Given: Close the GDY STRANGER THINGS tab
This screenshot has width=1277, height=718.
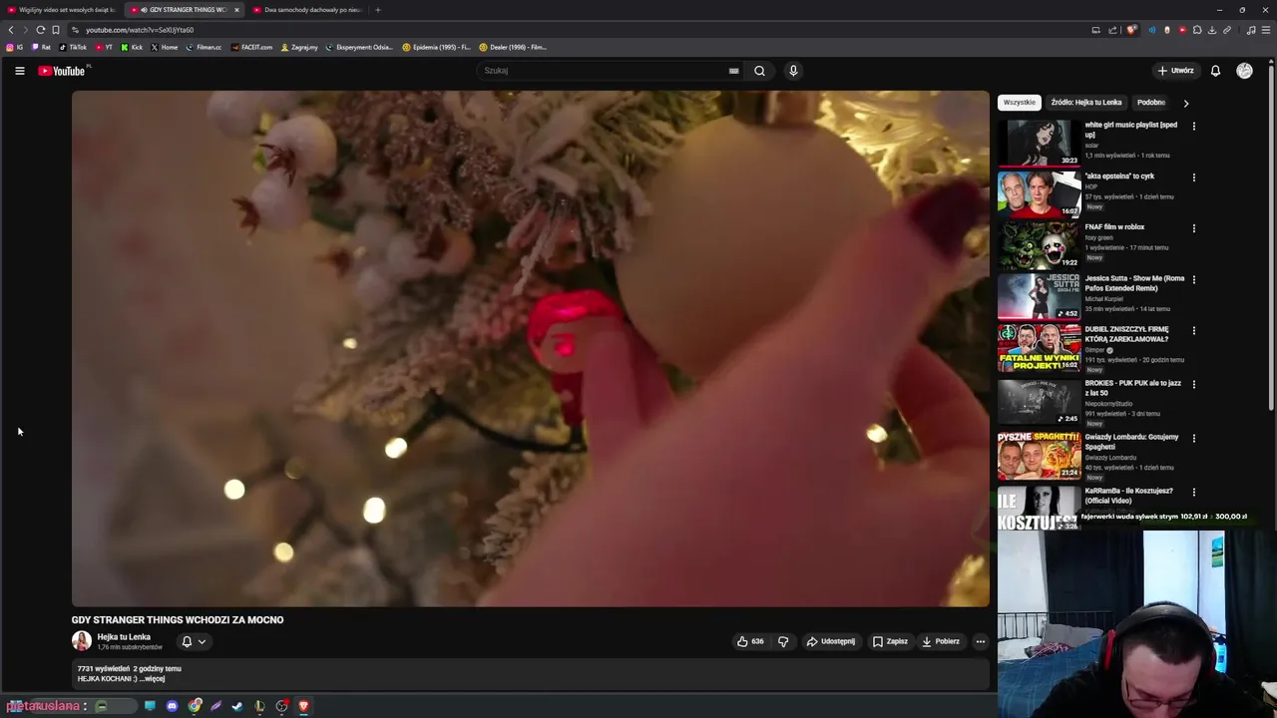Looking at the screenshot, I should click(x=236, y=10).
